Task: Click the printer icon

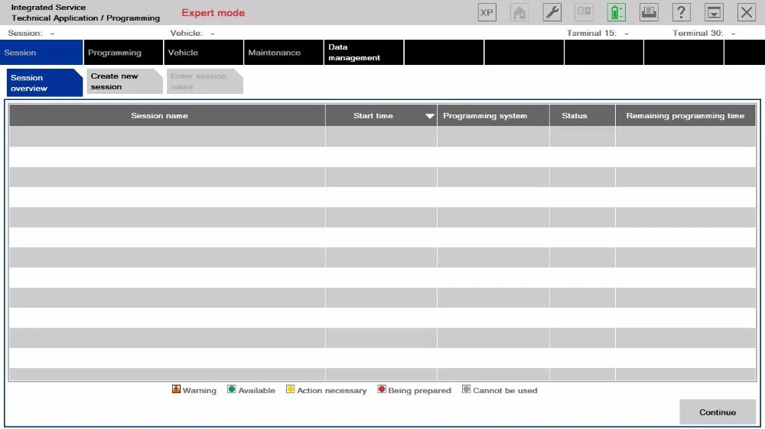Action: click(649, 13)
